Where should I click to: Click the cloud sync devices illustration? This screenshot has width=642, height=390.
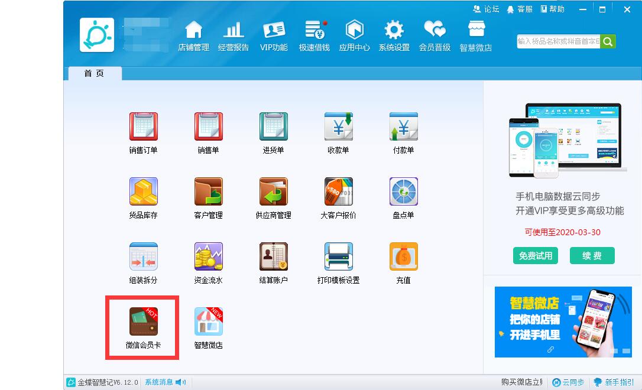(x=567, y=141)
